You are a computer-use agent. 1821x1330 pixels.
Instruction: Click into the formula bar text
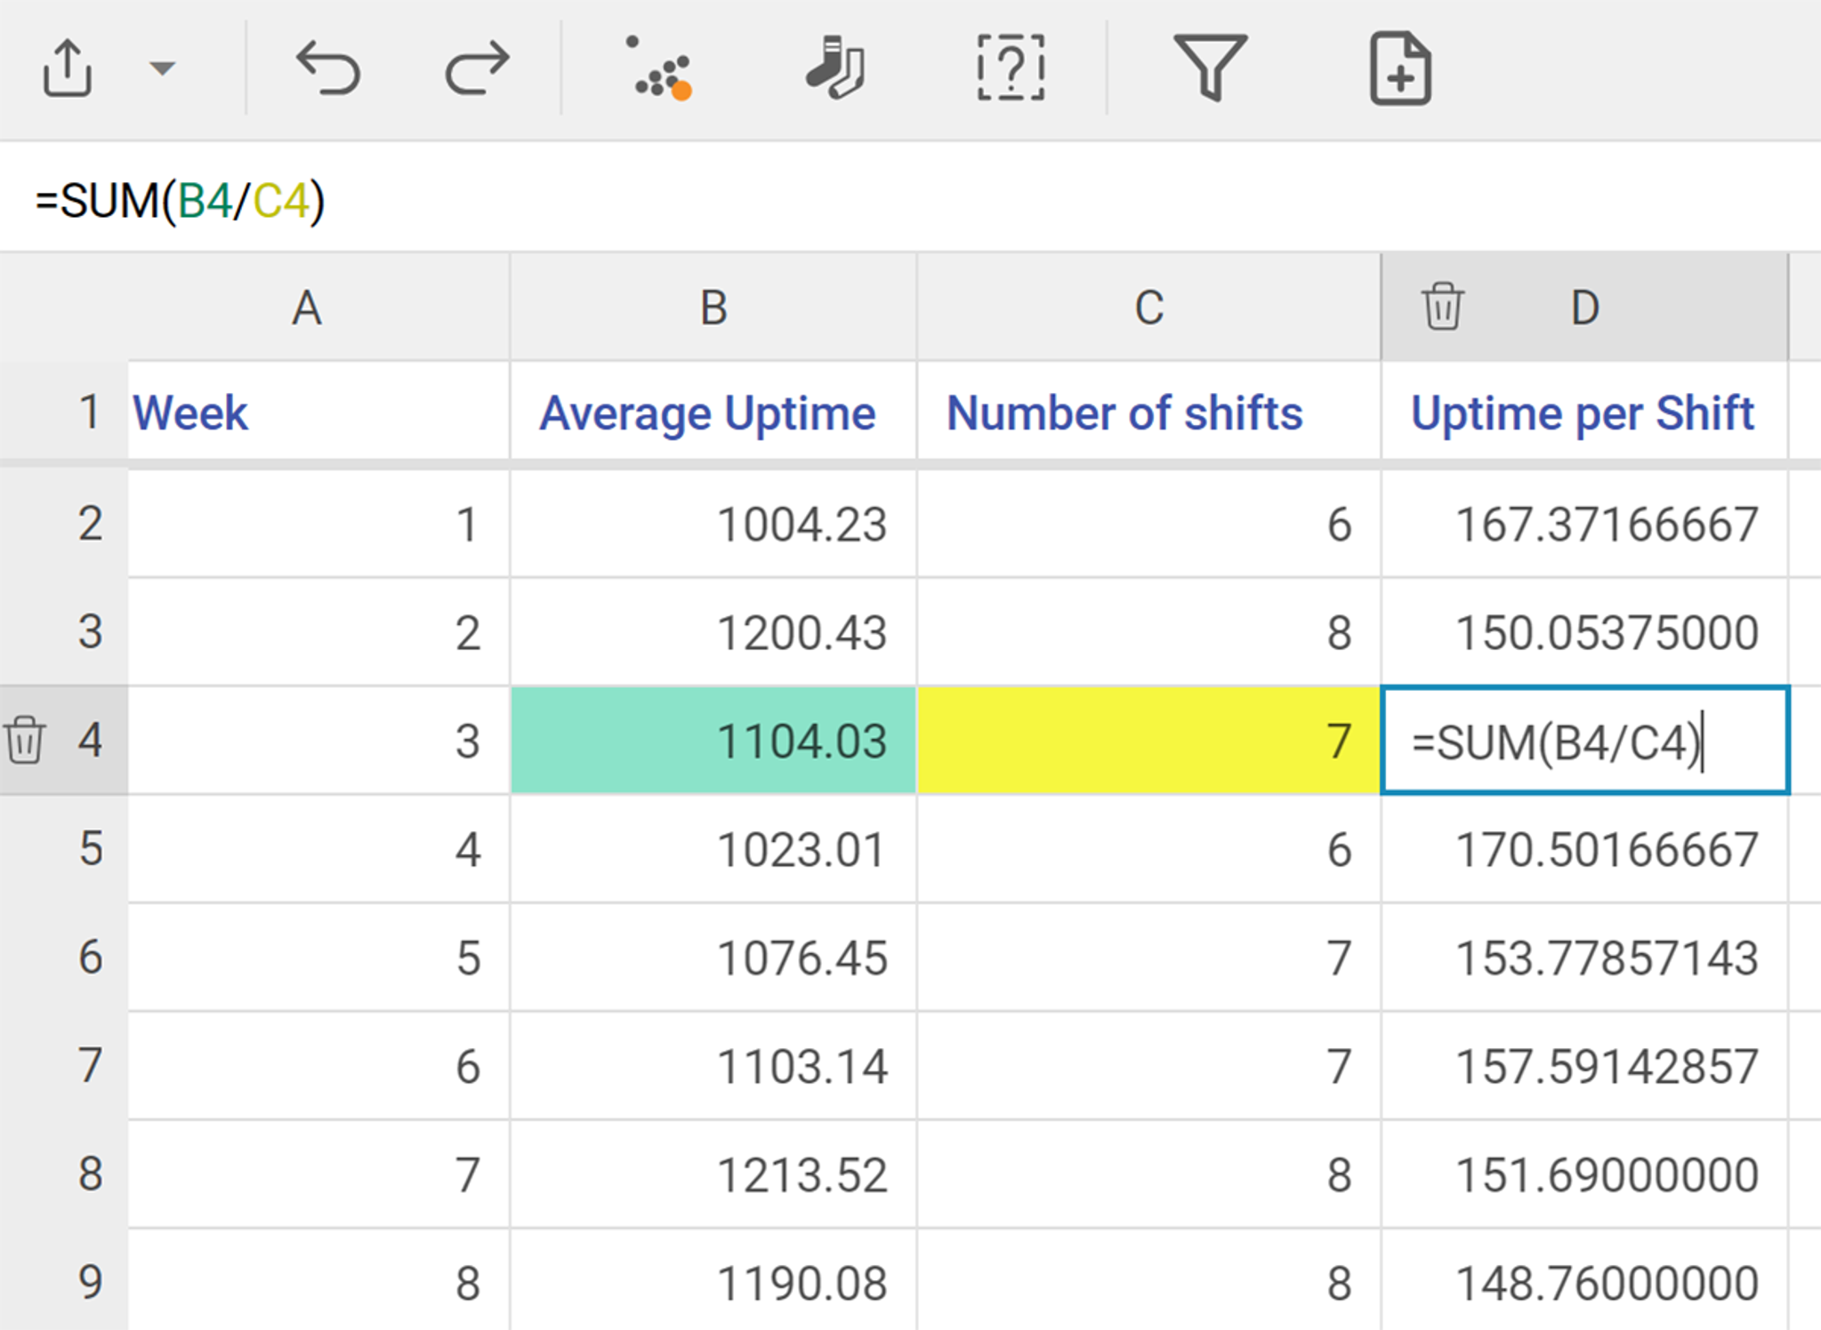(181, 200)
